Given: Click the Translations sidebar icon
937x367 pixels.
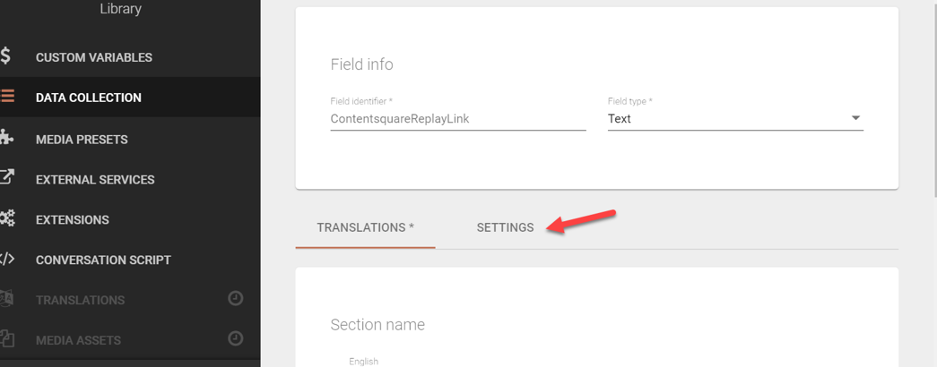Looking at the screenshot, I should click(x=6, y=300).
